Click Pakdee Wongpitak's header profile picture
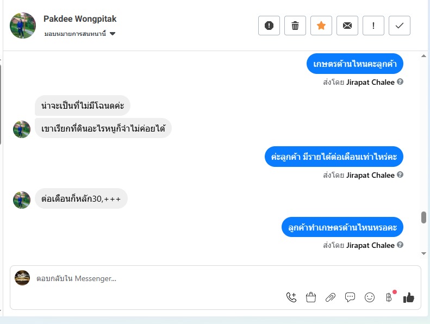Viewport: 430px width, 324px height. coord(23,26)
